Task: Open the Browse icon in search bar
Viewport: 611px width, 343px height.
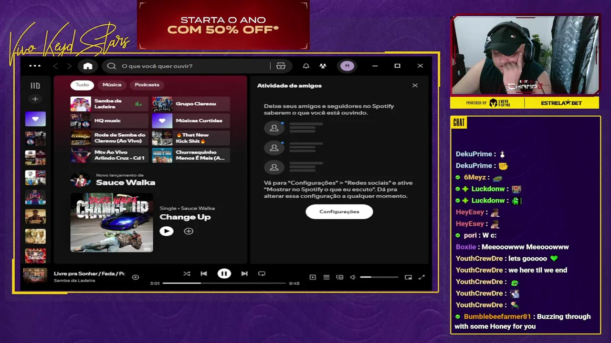Action: click(x=281, y=66)
